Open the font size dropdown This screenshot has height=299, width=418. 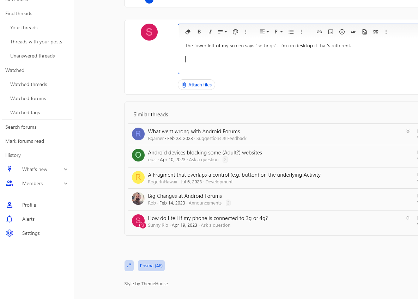222,32
